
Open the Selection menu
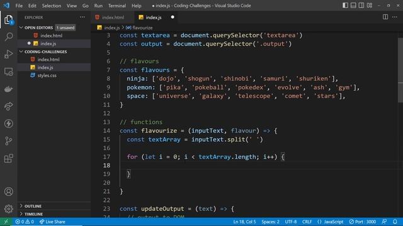pyautogui.click(x=52, y=6)
